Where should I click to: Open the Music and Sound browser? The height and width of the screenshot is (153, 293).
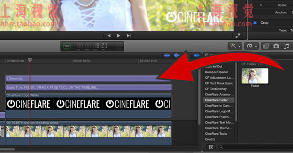point(286,46)
